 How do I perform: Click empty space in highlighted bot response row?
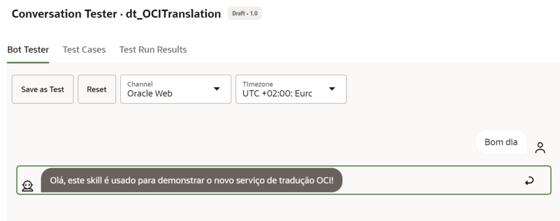coord(432,181)
